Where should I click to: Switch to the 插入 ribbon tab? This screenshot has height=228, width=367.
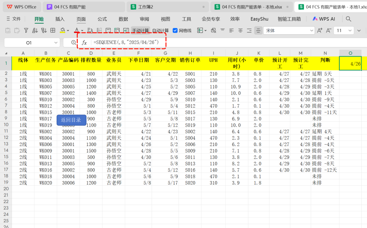(x=60, y=19)
